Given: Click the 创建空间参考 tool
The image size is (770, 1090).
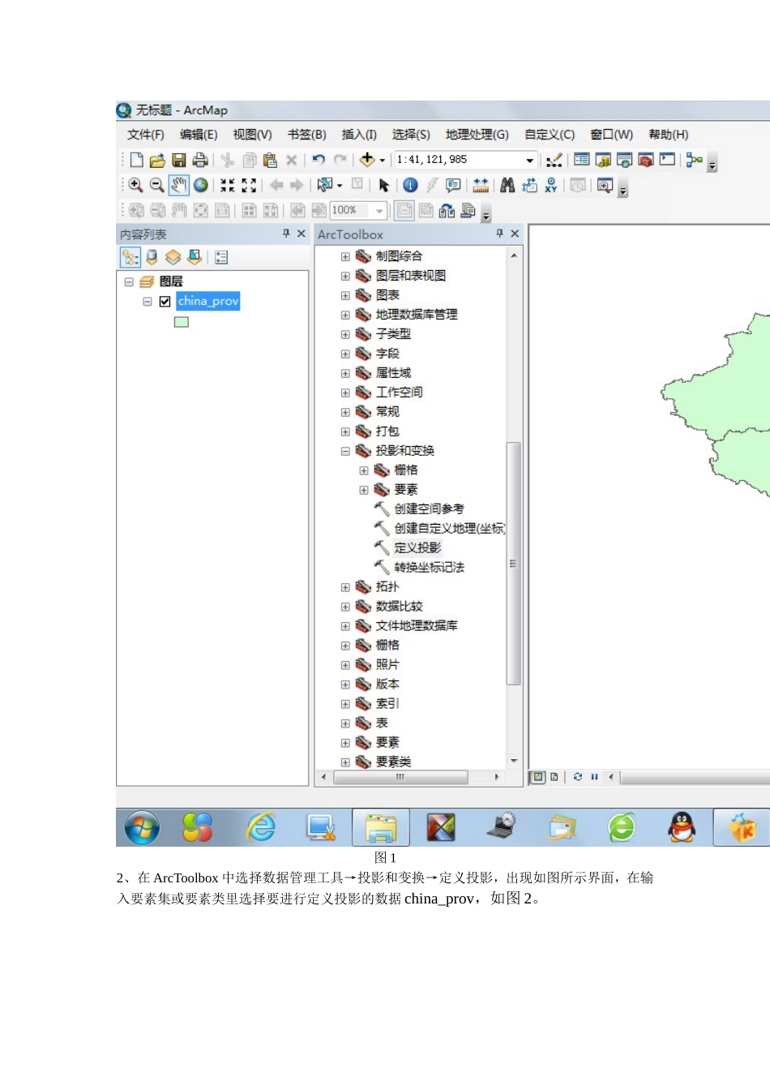Looking at the screenshot, I should click(429, 509).
